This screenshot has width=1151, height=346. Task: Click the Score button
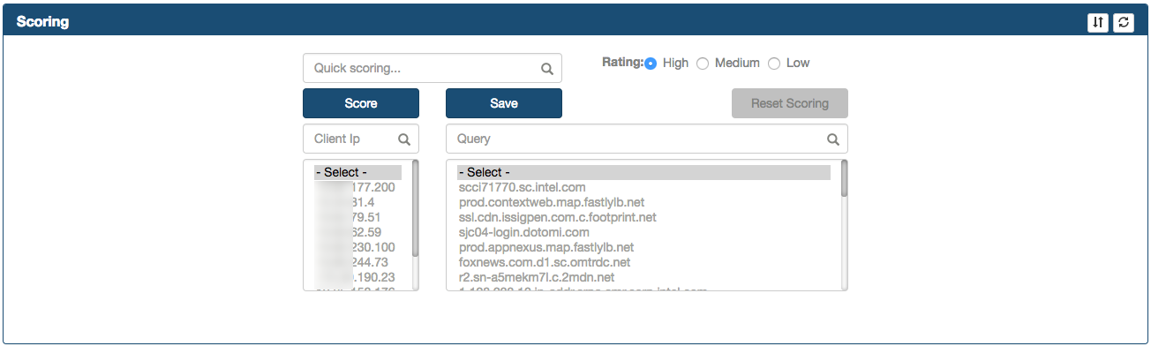(x=361, y=103)
